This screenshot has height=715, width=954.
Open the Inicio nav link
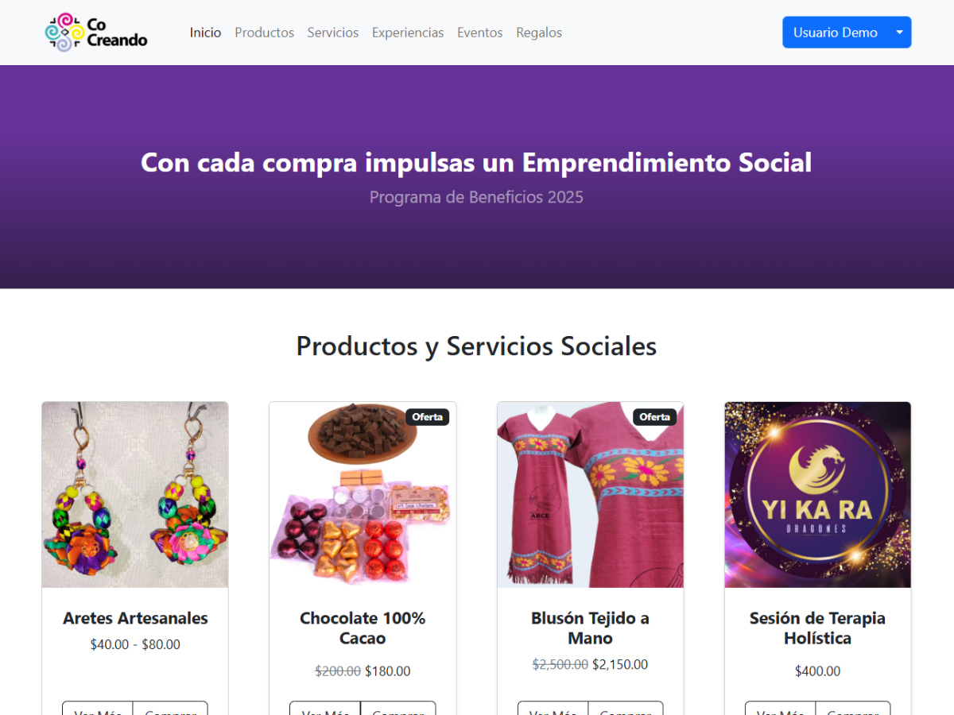[205, 33]
